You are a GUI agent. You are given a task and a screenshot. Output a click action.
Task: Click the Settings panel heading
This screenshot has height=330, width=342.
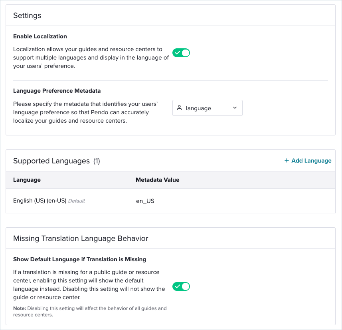click(27, 16)
